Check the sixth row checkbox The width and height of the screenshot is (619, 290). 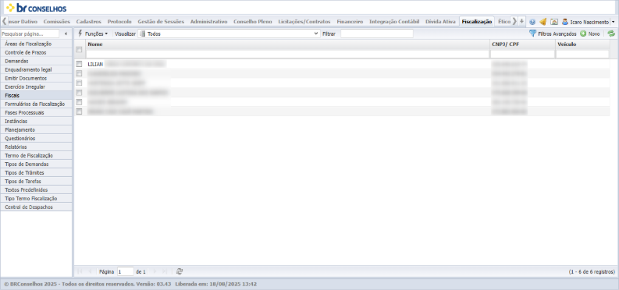79,111
